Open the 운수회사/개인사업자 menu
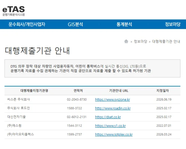186x149 pixels. 27,24
